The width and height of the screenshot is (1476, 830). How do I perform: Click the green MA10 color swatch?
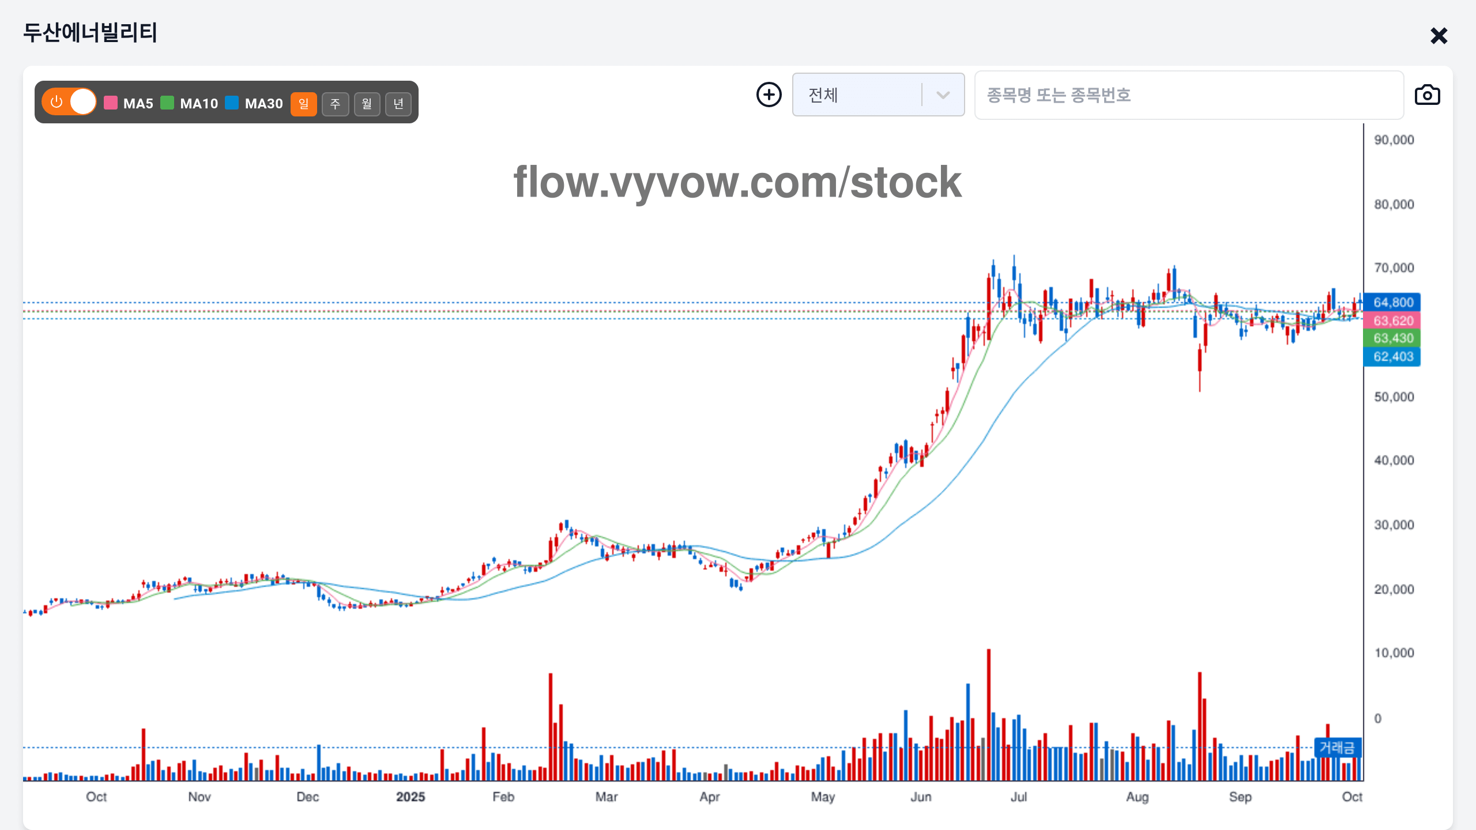tap(167, 103)
